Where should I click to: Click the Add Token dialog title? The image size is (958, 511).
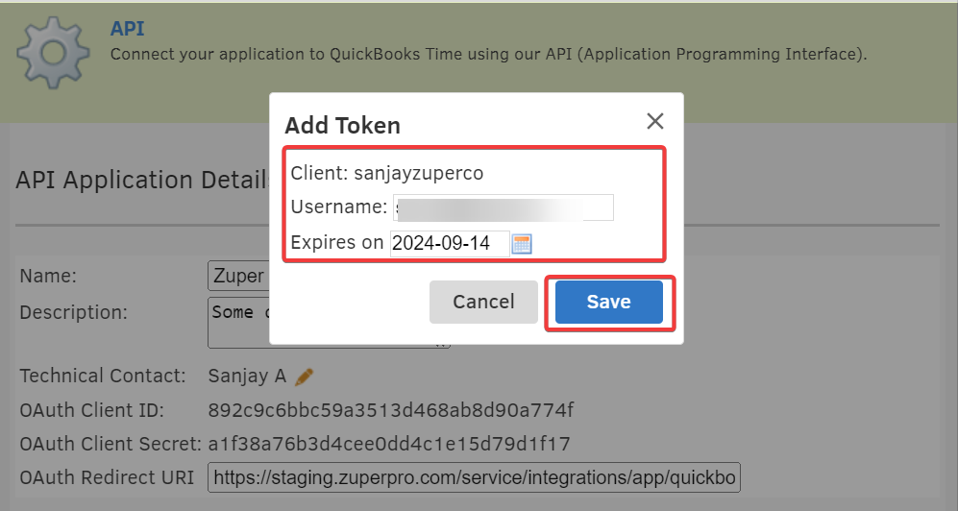(343, 125)
